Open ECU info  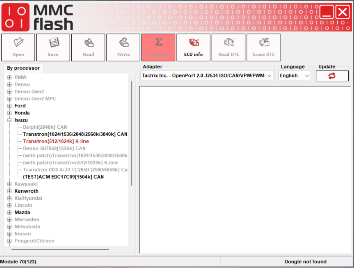coord(194,48)
